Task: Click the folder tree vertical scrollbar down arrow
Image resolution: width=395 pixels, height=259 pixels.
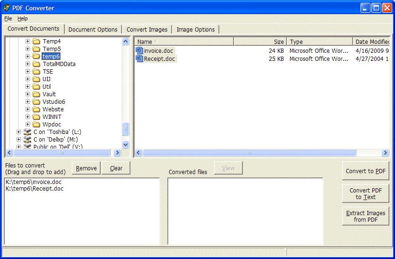Action: (x=126, y=145)
